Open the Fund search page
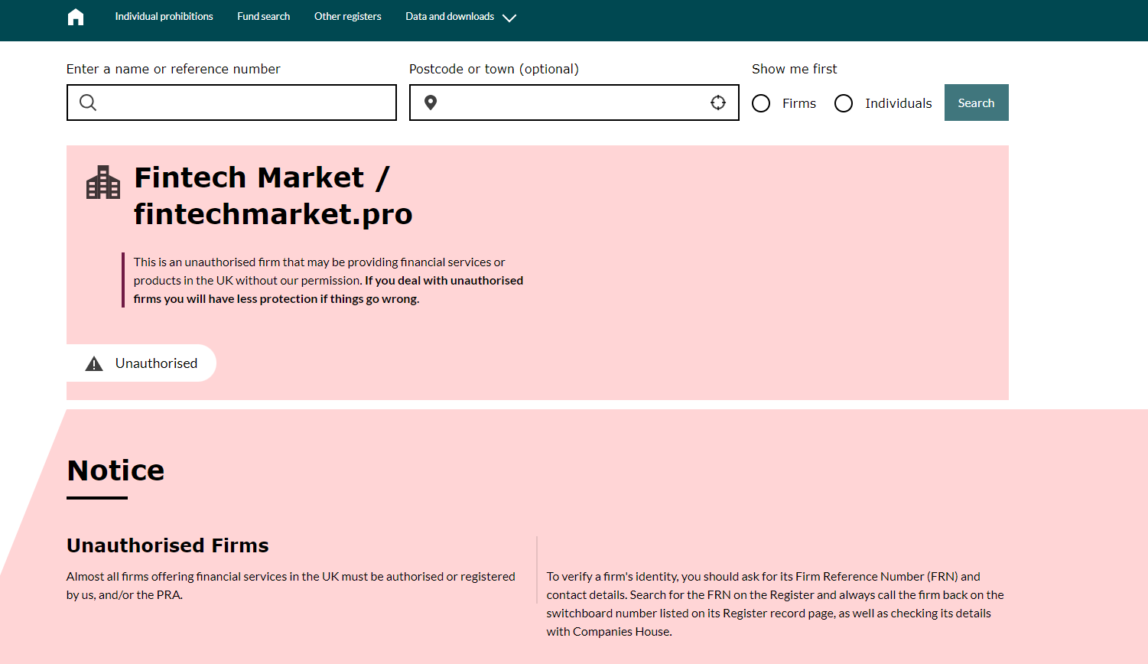This screenshot has width=1148, height=664. click(264, 16)
